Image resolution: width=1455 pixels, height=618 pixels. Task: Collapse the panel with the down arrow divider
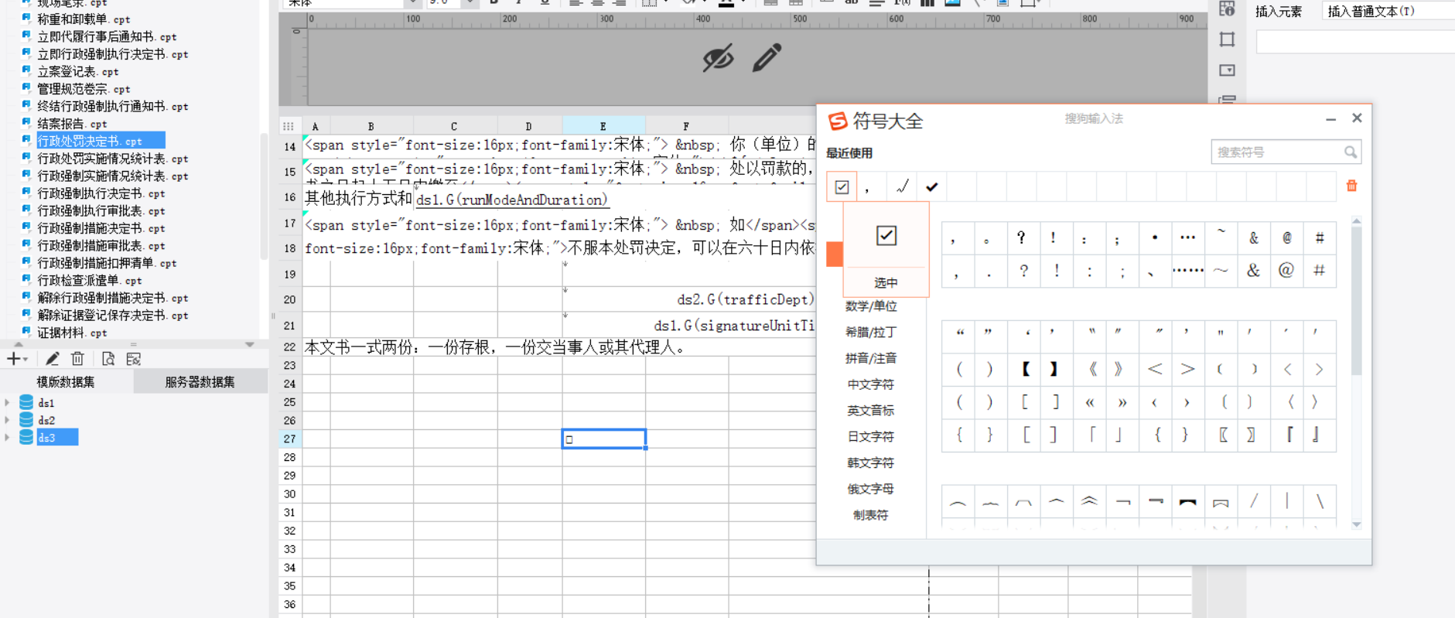tap(249, 344)
